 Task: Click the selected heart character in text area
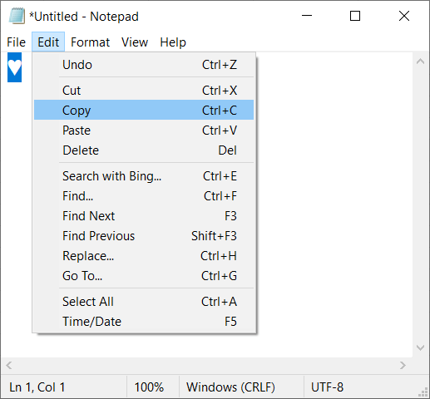click(14, 67)
